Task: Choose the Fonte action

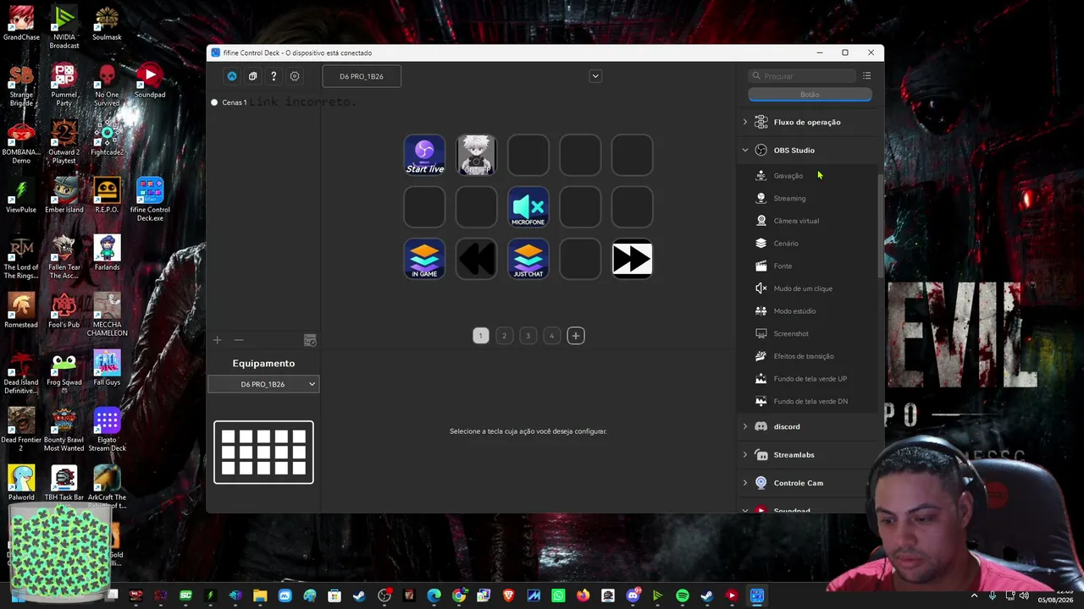Action: (783, 266)
